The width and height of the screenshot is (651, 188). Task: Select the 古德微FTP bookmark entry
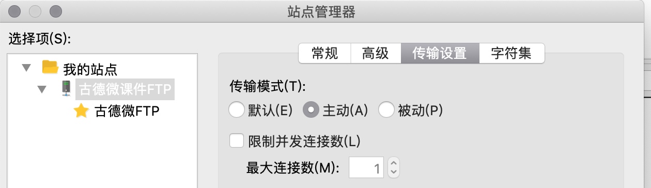click(x=127, y=111)
